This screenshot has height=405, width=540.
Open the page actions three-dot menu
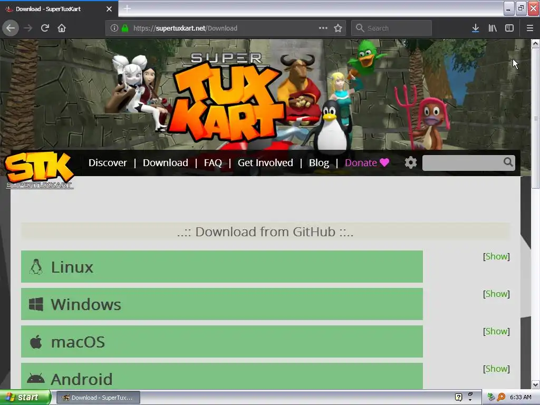coord(323,28)
